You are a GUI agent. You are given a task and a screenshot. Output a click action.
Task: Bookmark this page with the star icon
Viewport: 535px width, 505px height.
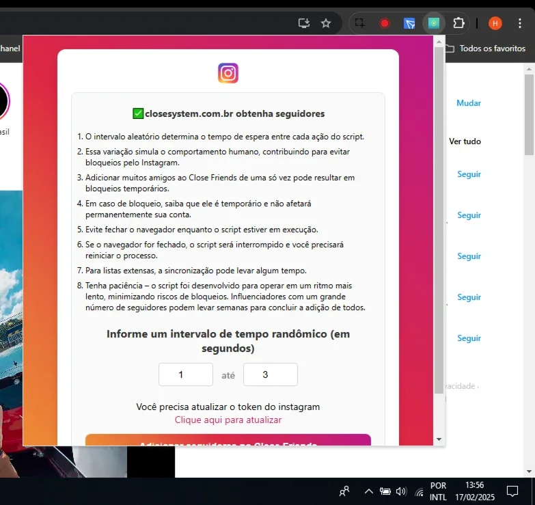(326, 23)
